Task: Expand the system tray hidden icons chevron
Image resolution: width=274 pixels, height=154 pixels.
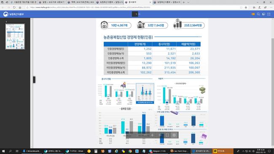Action: 243,151
